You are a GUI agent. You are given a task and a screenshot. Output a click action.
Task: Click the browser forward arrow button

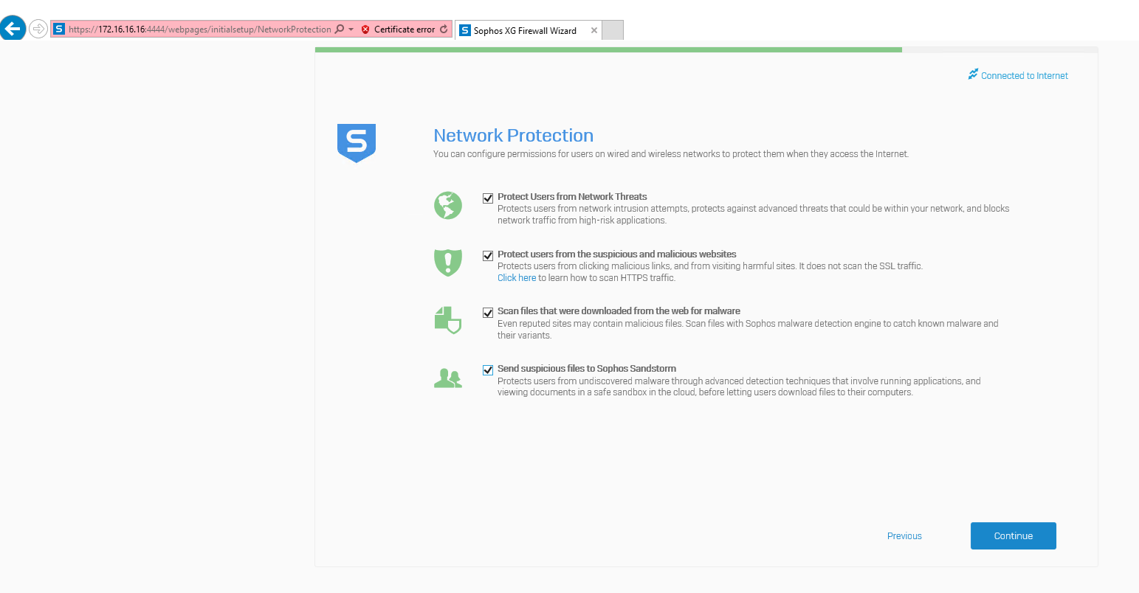[x=38, y=29]
